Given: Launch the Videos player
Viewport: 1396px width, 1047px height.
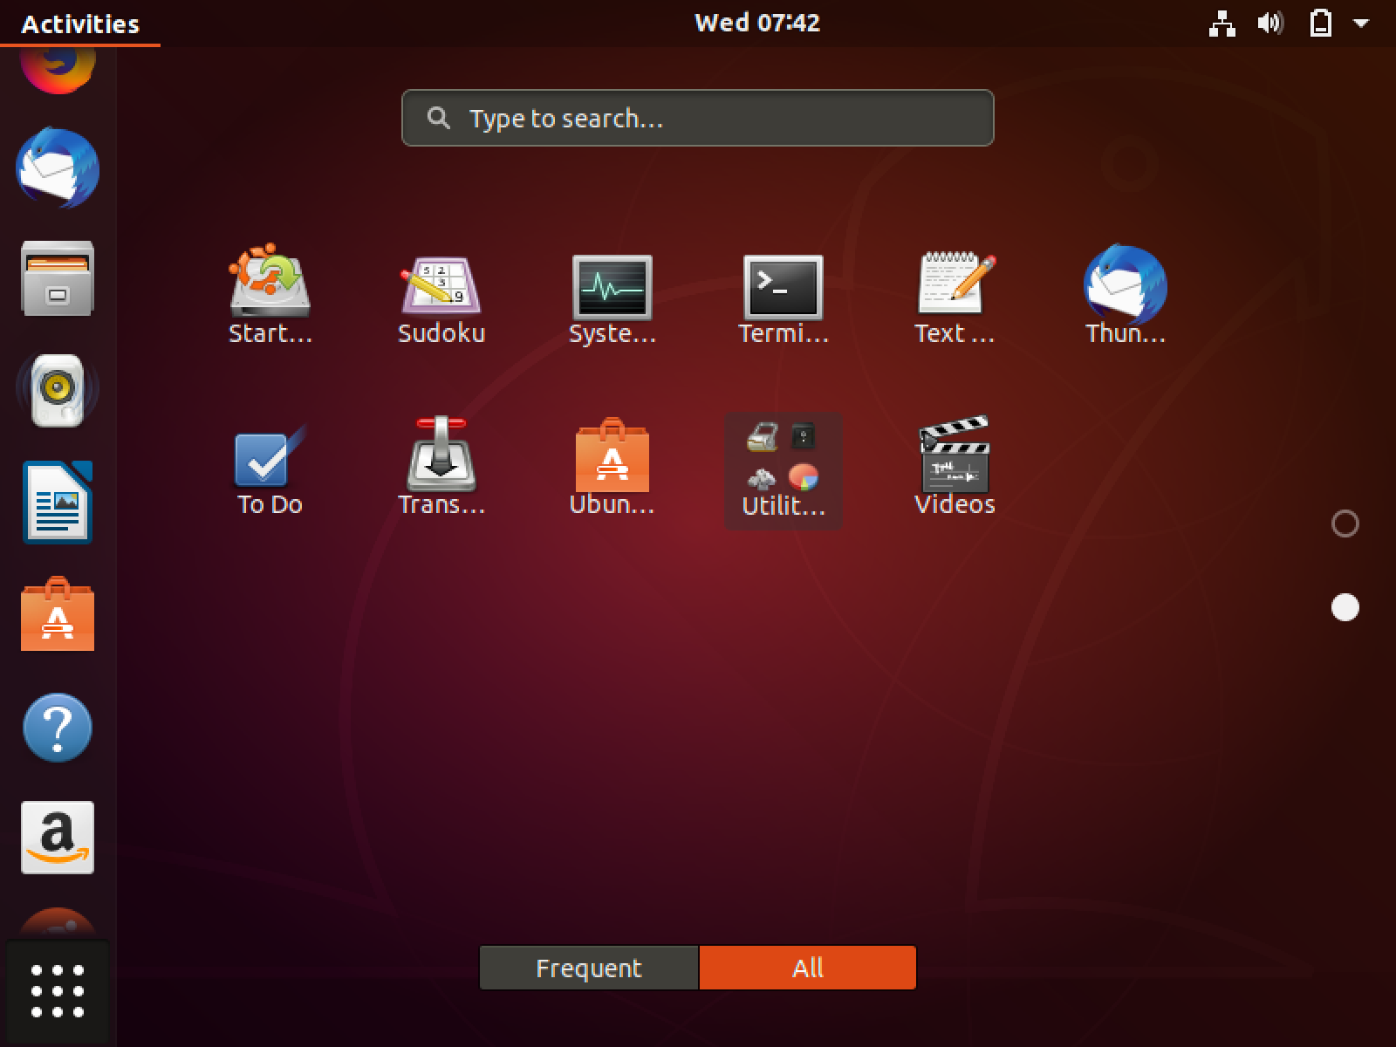Looking at the screenshot, I should pyautogui.click(x=954, y=469).
